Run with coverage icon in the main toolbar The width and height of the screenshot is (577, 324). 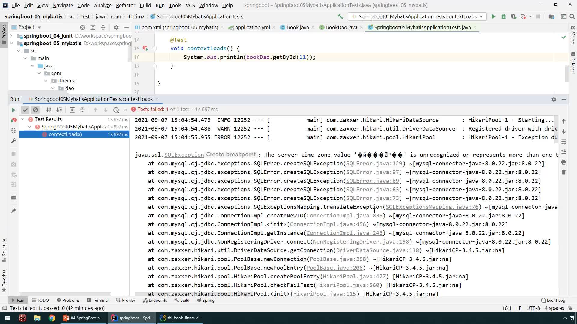pos(514,16)
